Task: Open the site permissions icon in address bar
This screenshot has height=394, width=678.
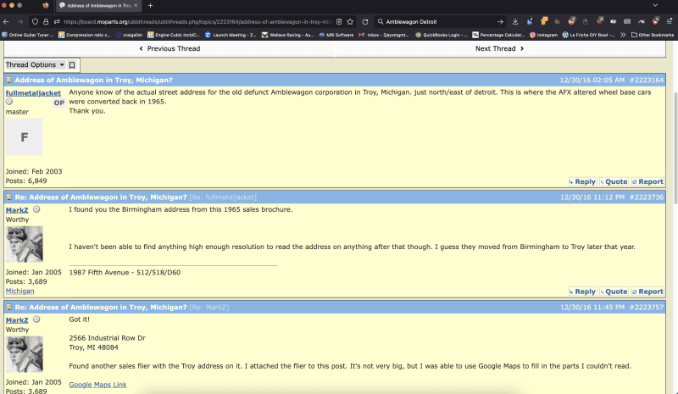Action: 57,22
